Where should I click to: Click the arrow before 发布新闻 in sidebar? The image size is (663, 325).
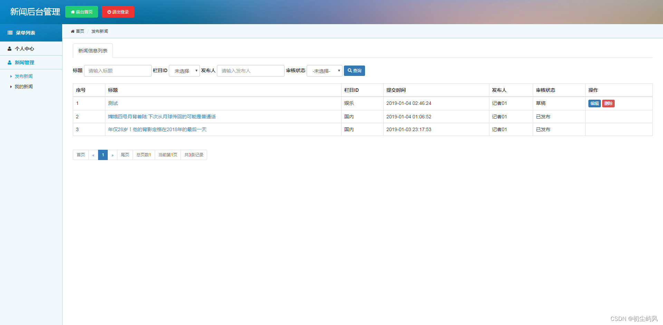click(11, 76)
